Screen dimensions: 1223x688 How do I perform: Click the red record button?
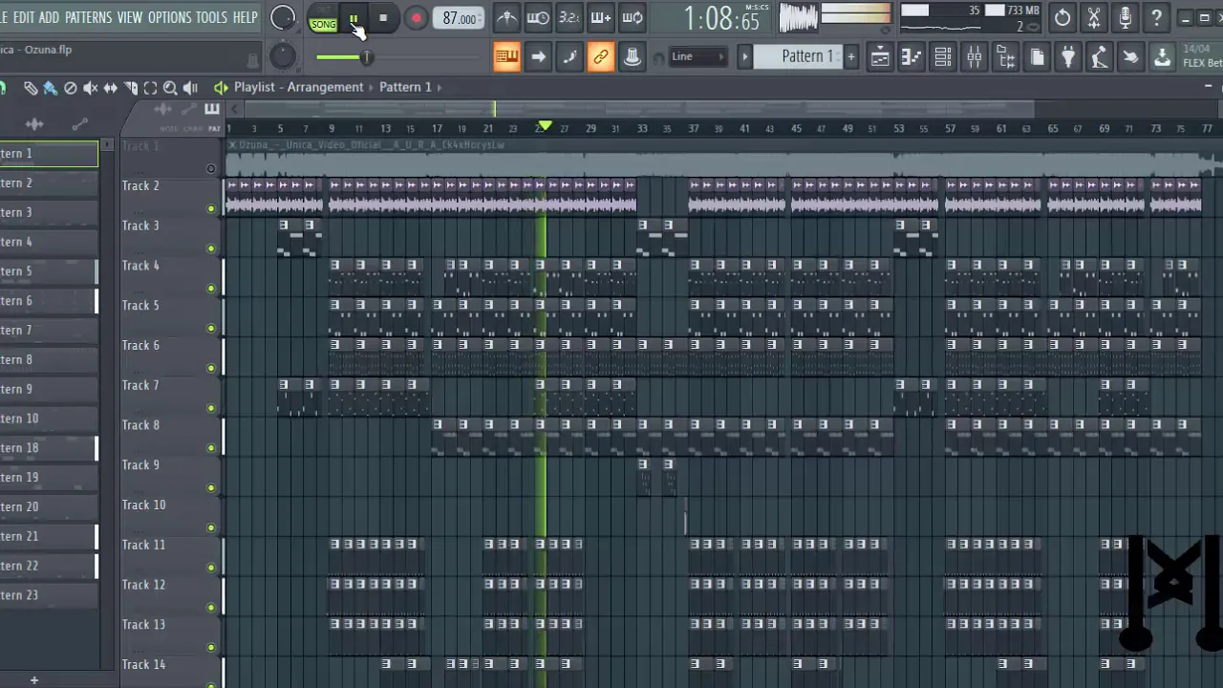coord(416,18)
